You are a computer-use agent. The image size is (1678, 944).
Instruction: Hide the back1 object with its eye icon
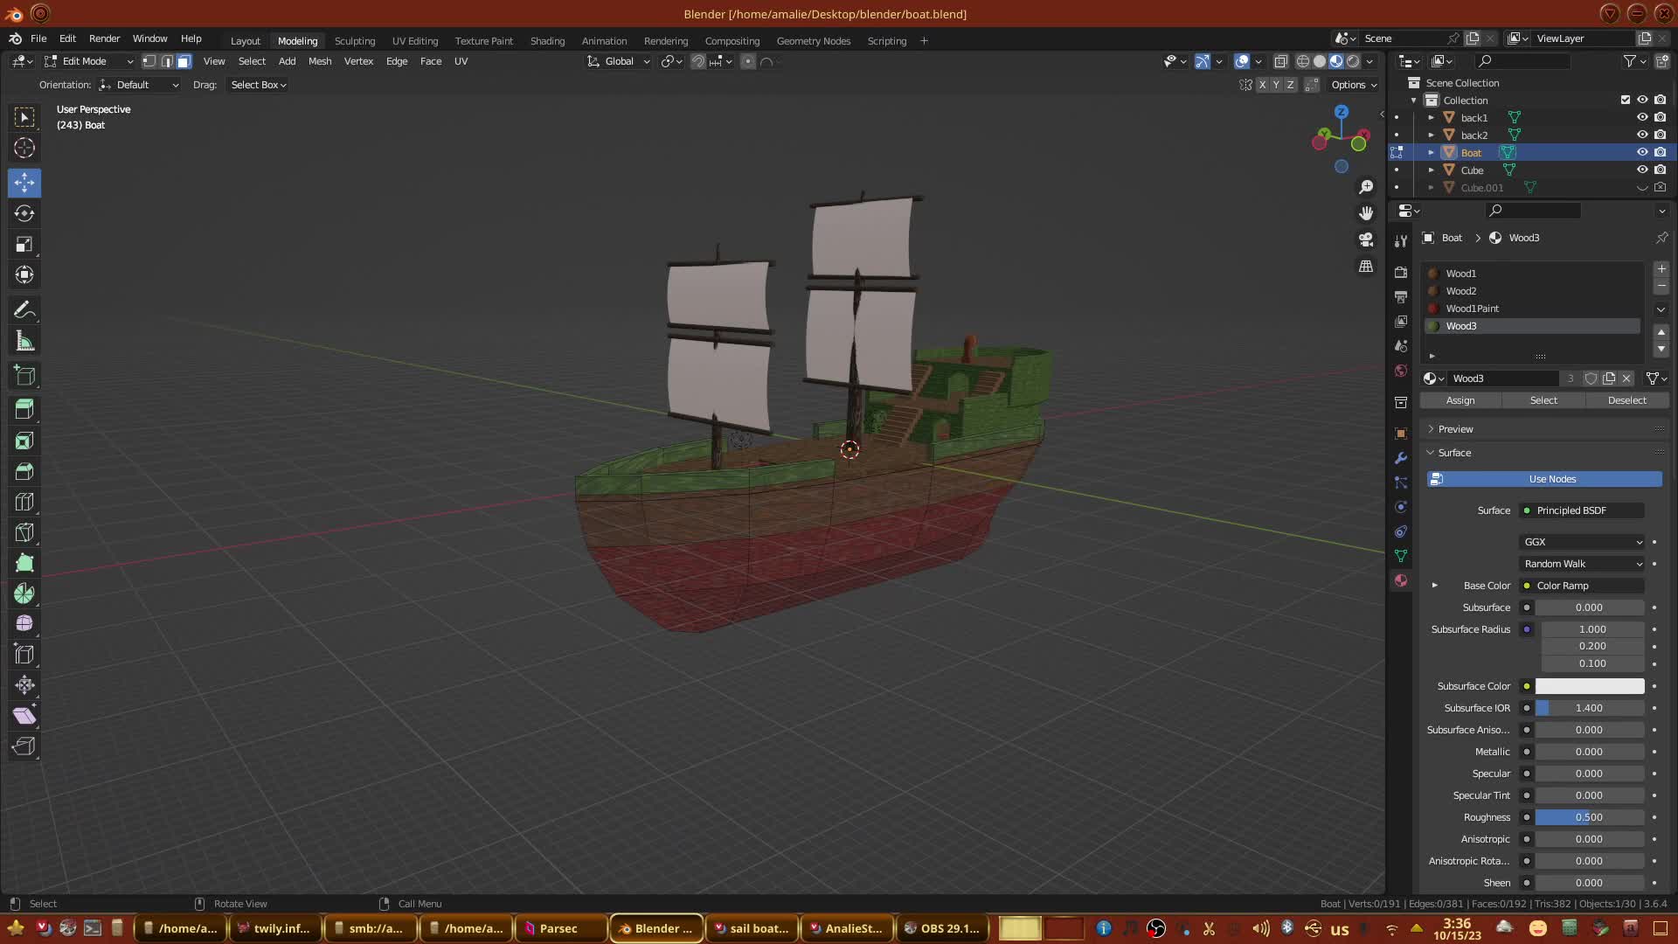click(1642, 117)
